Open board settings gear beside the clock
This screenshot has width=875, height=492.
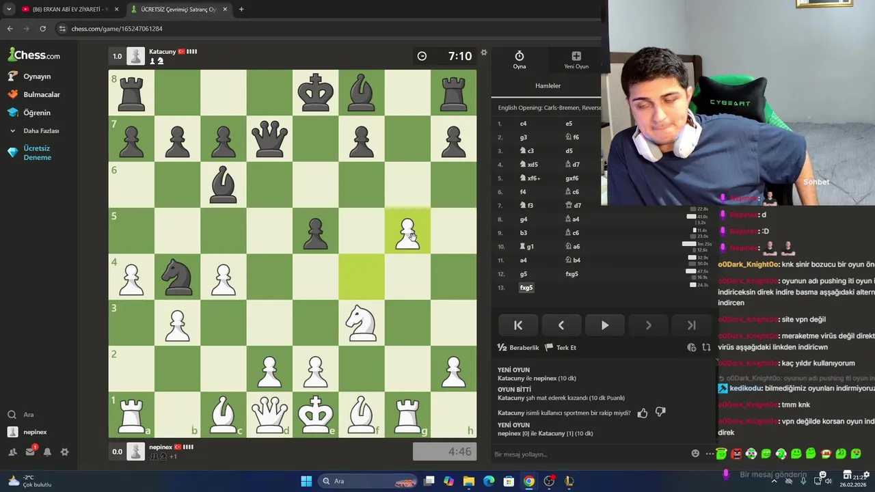point(484,53)
